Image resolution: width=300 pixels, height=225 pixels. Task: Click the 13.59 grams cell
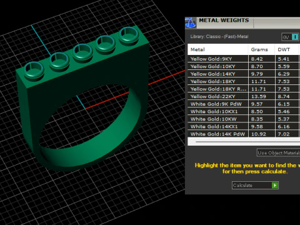pos(261,96)
